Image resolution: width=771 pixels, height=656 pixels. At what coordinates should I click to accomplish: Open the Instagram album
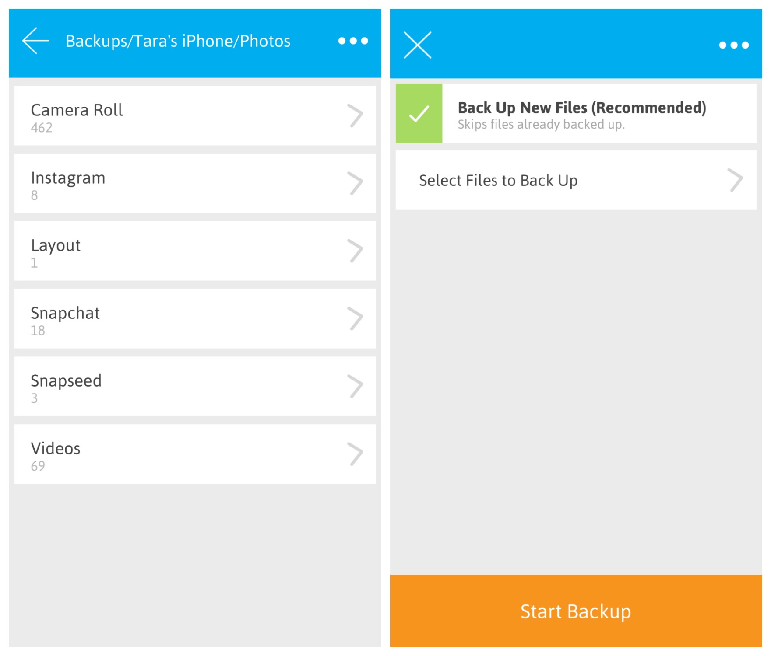click(68, 178)
